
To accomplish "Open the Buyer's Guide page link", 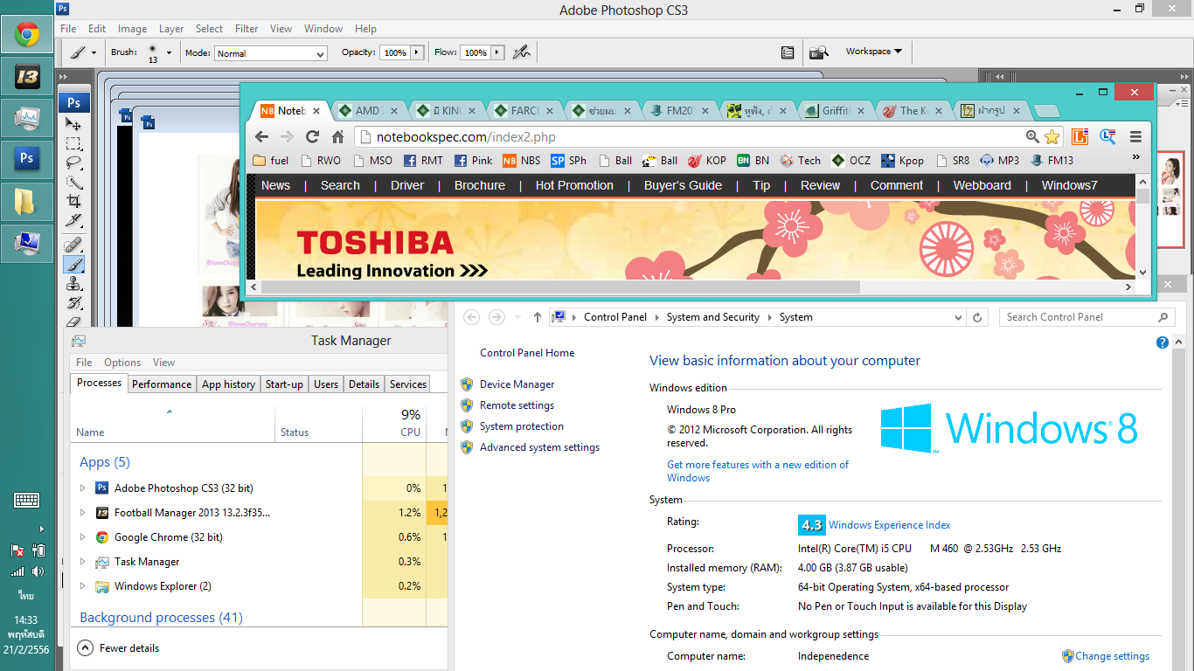I will tap(683, 185).
